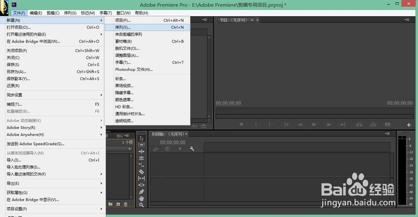The height and width of the screenshot is (217, 418).
Task: Select the Zoom magnifier tool
Action: point(142,205)
